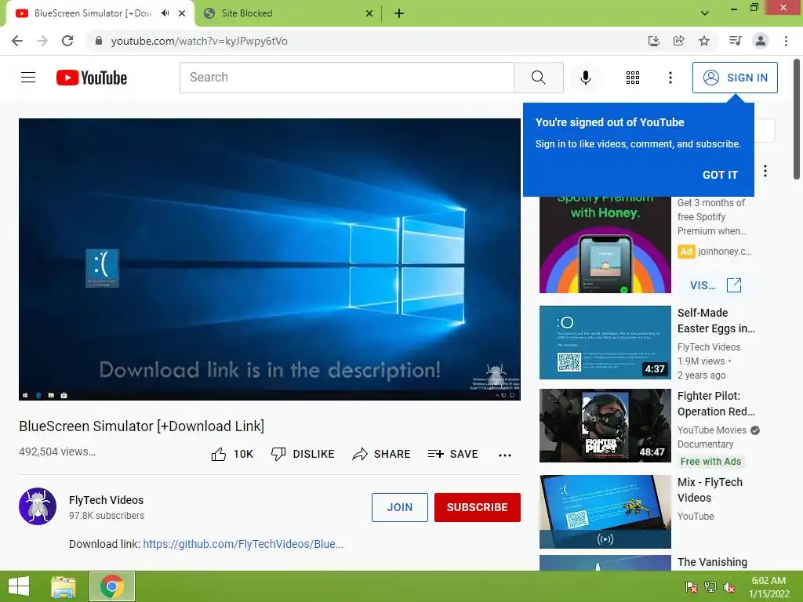Screen dimensions: 803x602
Task: Open more actions ellipsis under the video
Action: (505, 455)
